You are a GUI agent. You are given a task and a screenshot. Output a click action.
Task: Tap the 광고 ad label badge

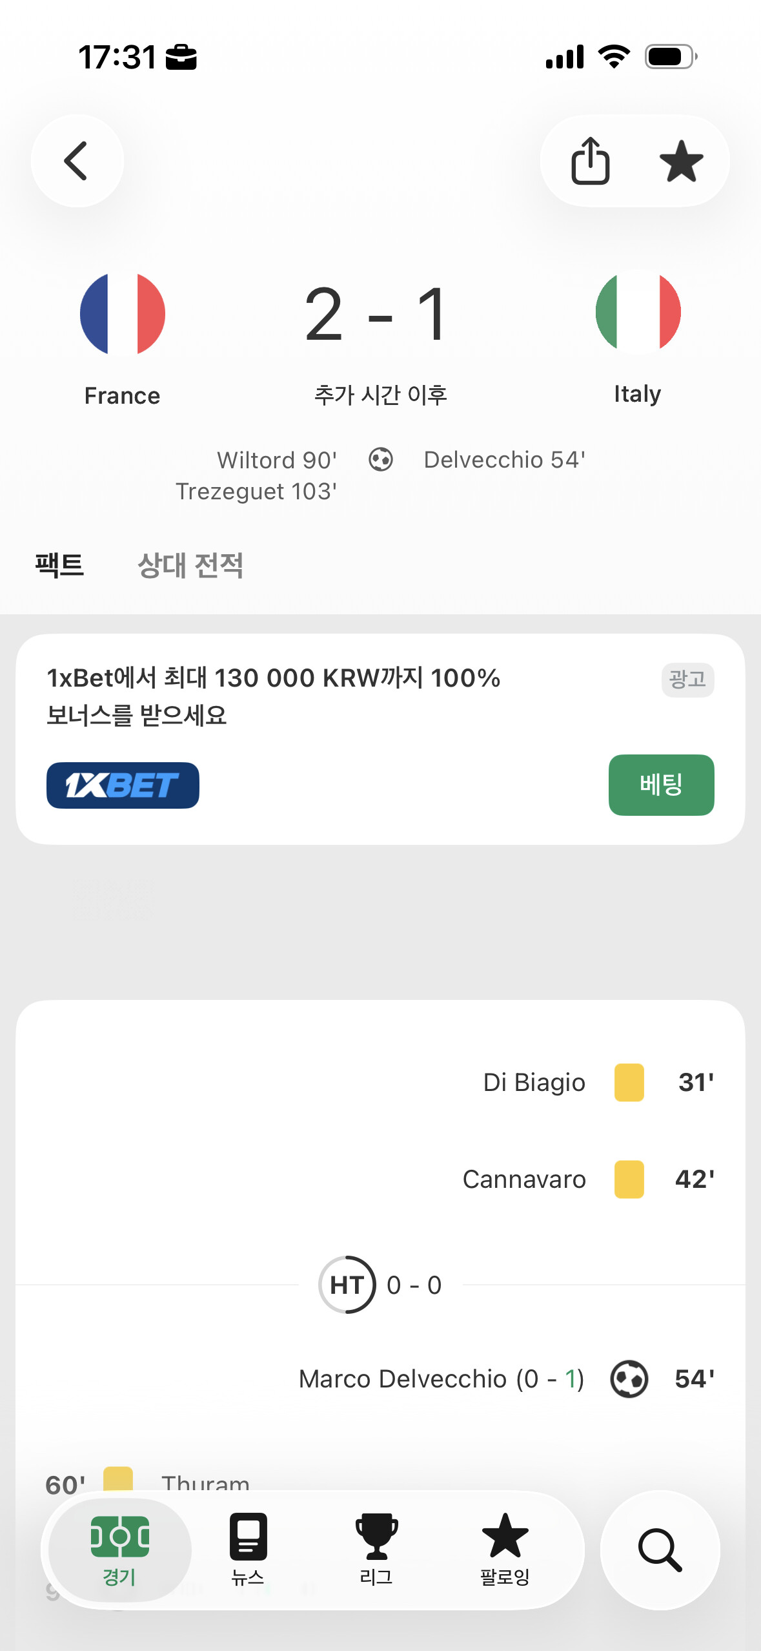coord(687,680)
